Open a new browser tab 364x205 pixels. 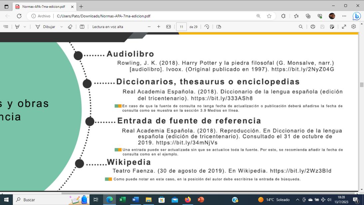tap(81, 7)
